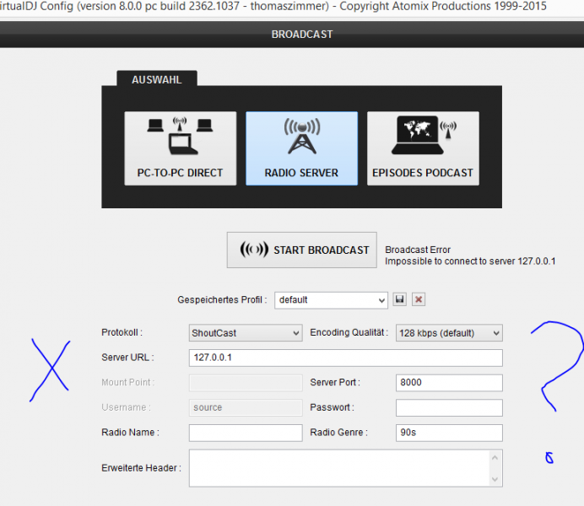Click the Erweiterte Header scrollbar down arrow
The image size is (584, 506).
tap(495, 479)
